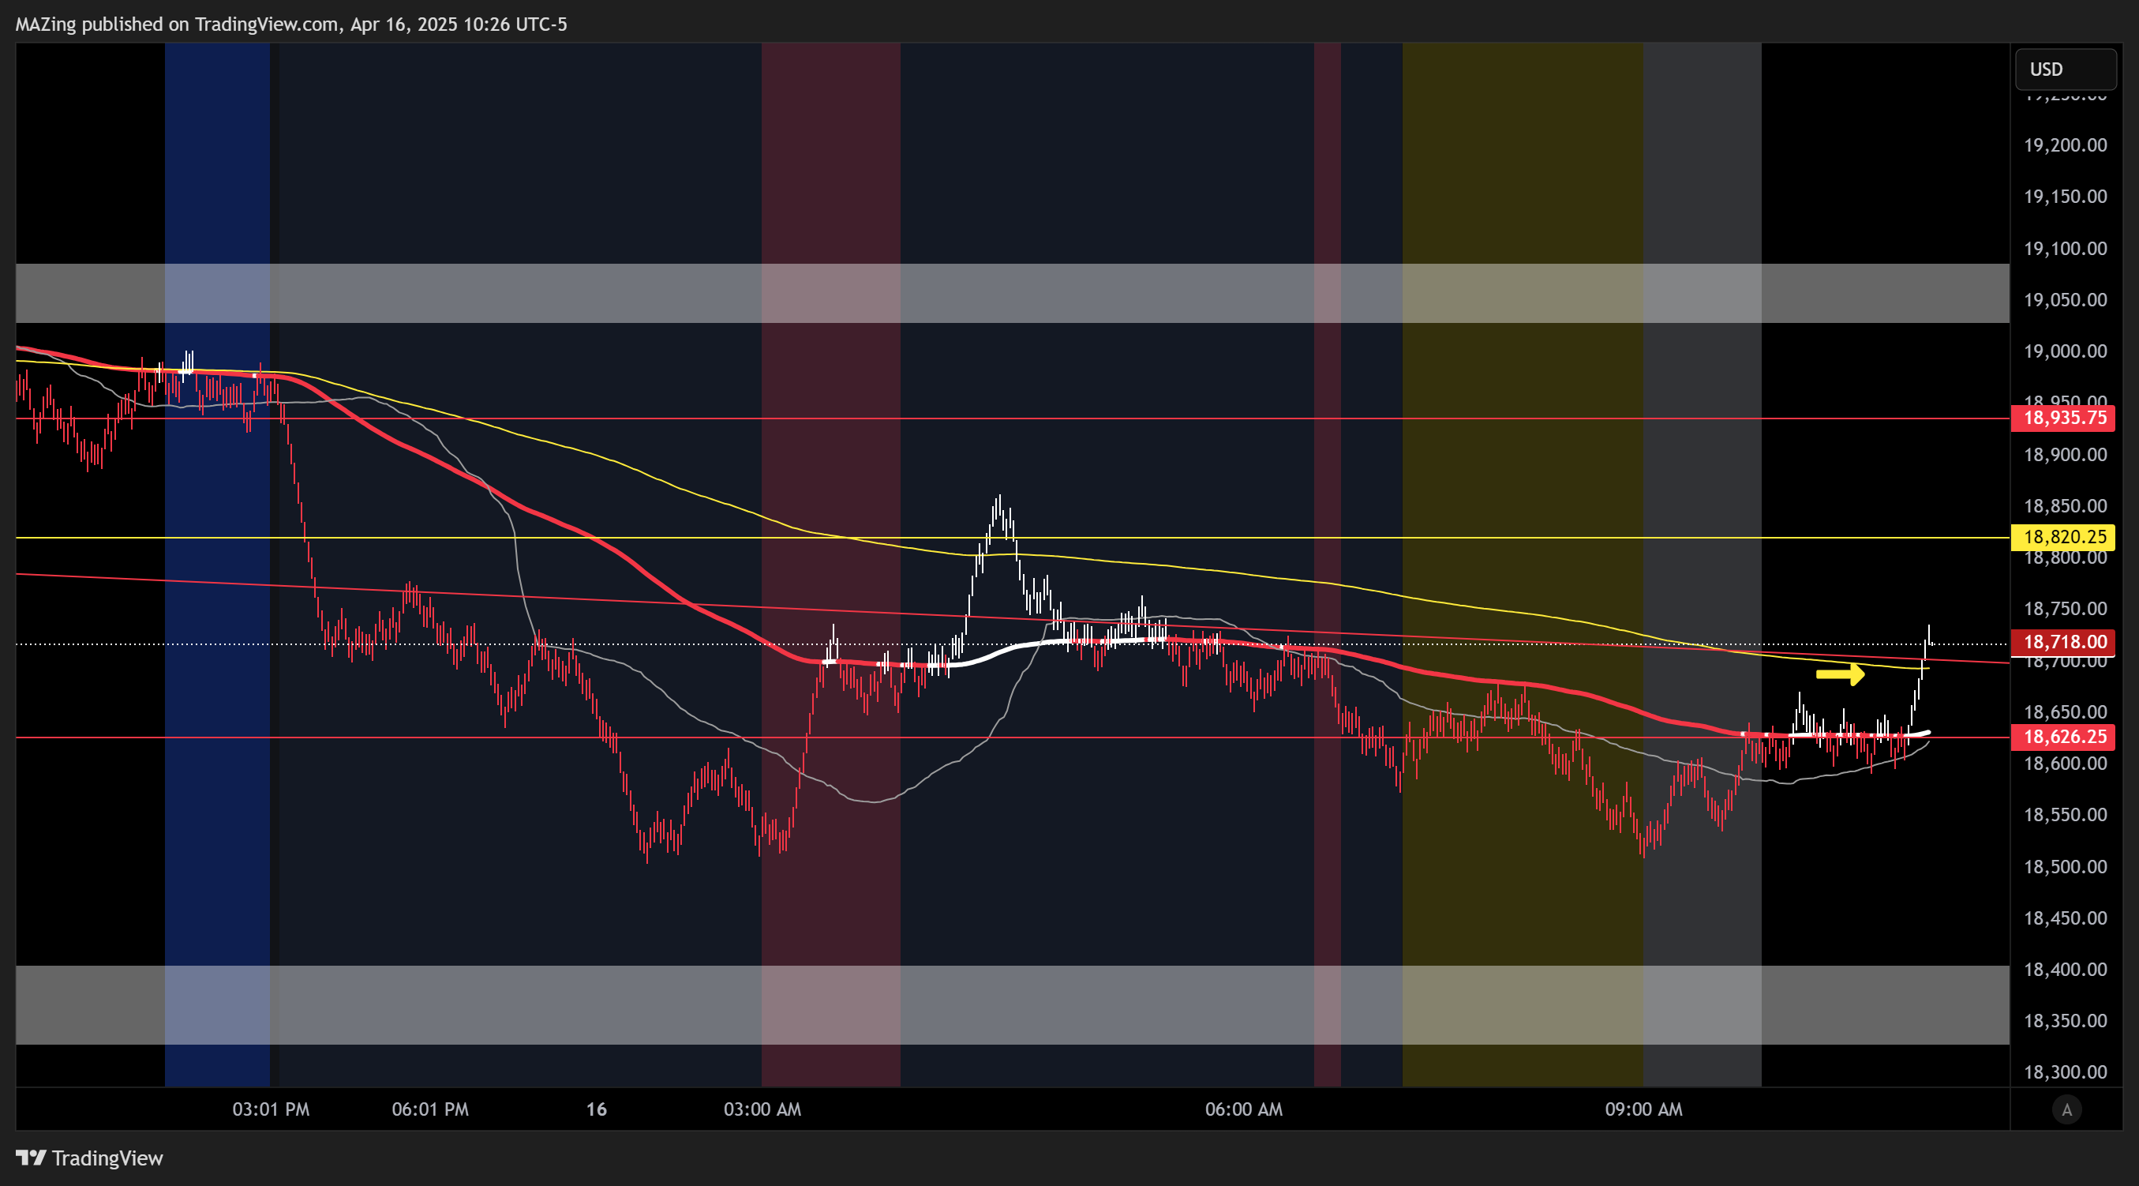Click the 18,750.00 price axis value

2065,609
